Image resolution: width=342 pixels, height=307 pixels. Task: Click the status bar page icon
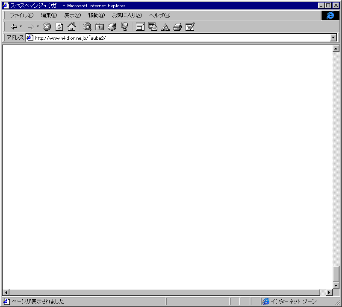[x=6, y=301]
